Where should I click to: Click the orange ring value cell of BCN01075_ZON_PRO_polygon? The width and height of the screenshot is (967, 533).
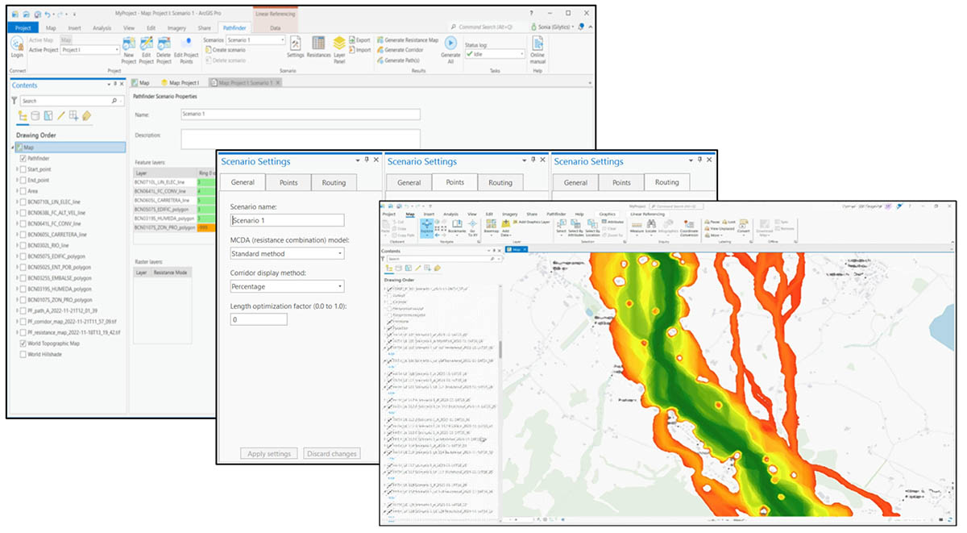pos(206,228)
